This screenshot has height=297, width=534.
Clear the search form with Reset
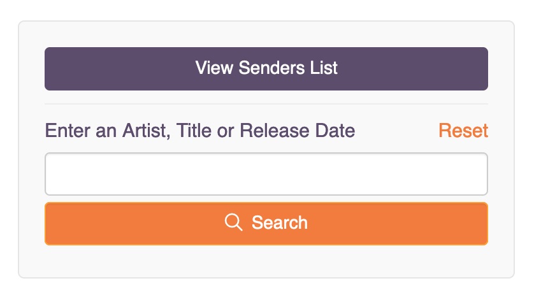tap(463, 131)
